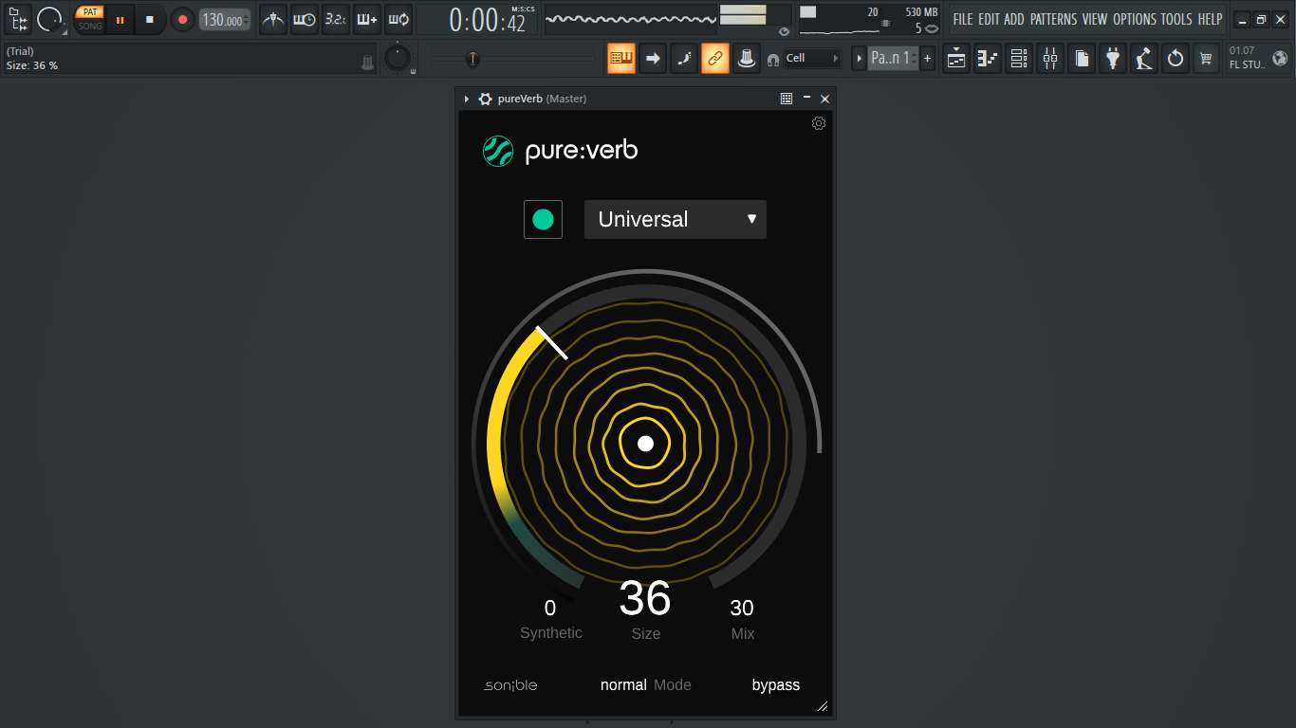
Task: Toggle pureVerb bypass
Action: [776, 685]
